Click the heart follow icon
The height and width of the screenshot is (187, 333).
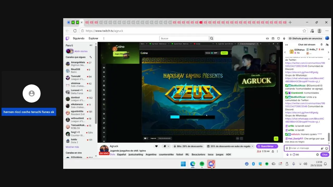156,146
